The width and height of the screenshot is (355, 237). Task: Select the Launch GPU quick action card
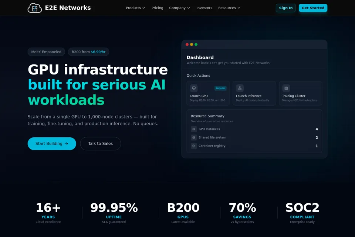click(208, 93)
